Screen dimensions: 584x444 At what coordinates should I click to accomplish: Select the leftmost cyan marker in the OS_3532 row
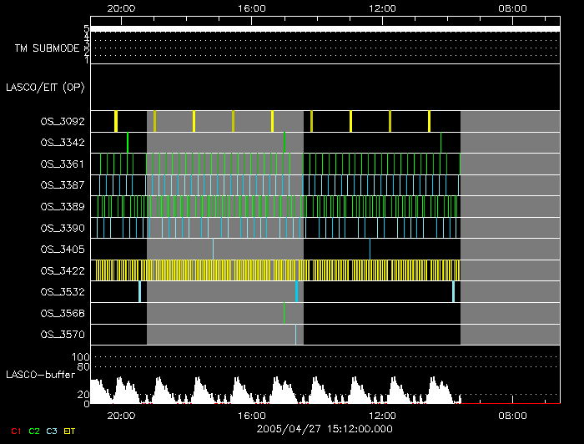(x=139, y=291)
